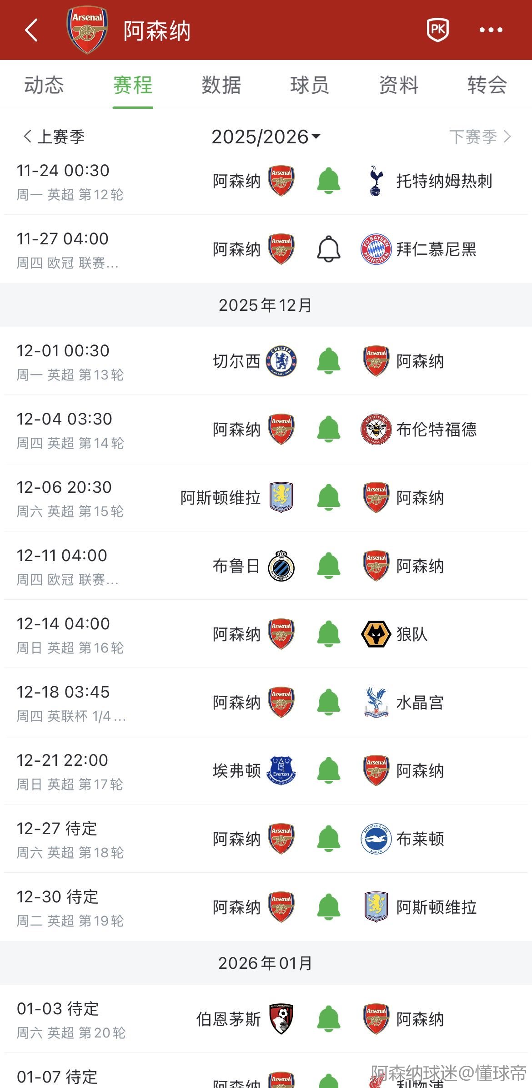Tap the Chelsea club badge
This screenshot has height=1088, width=532.
coord(281,361)
